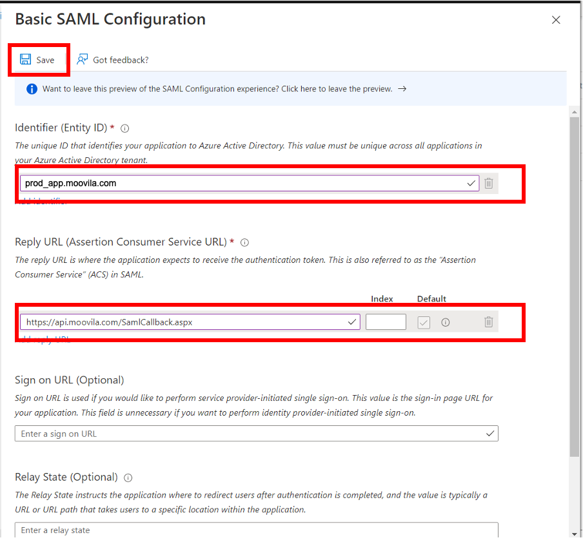Click the vertical scrollbar of the panel
583x540 pixels.
(575, 284)
